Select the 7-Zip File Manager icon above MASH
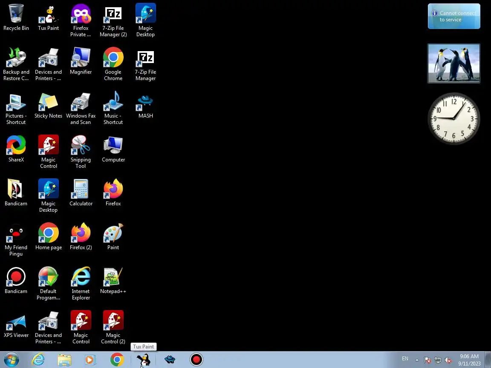 tap(146, 64)
